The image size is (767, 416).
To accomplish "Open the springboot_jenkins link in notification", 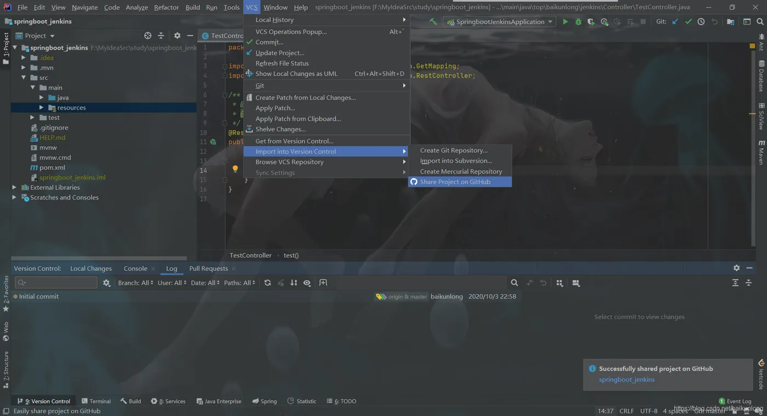I will click(x=627, y=379).
